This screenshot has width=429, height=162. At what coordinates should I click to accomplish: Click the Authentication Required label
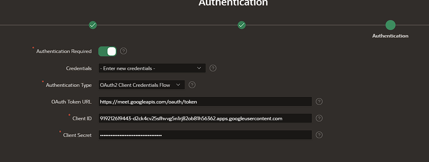(64, 51)
